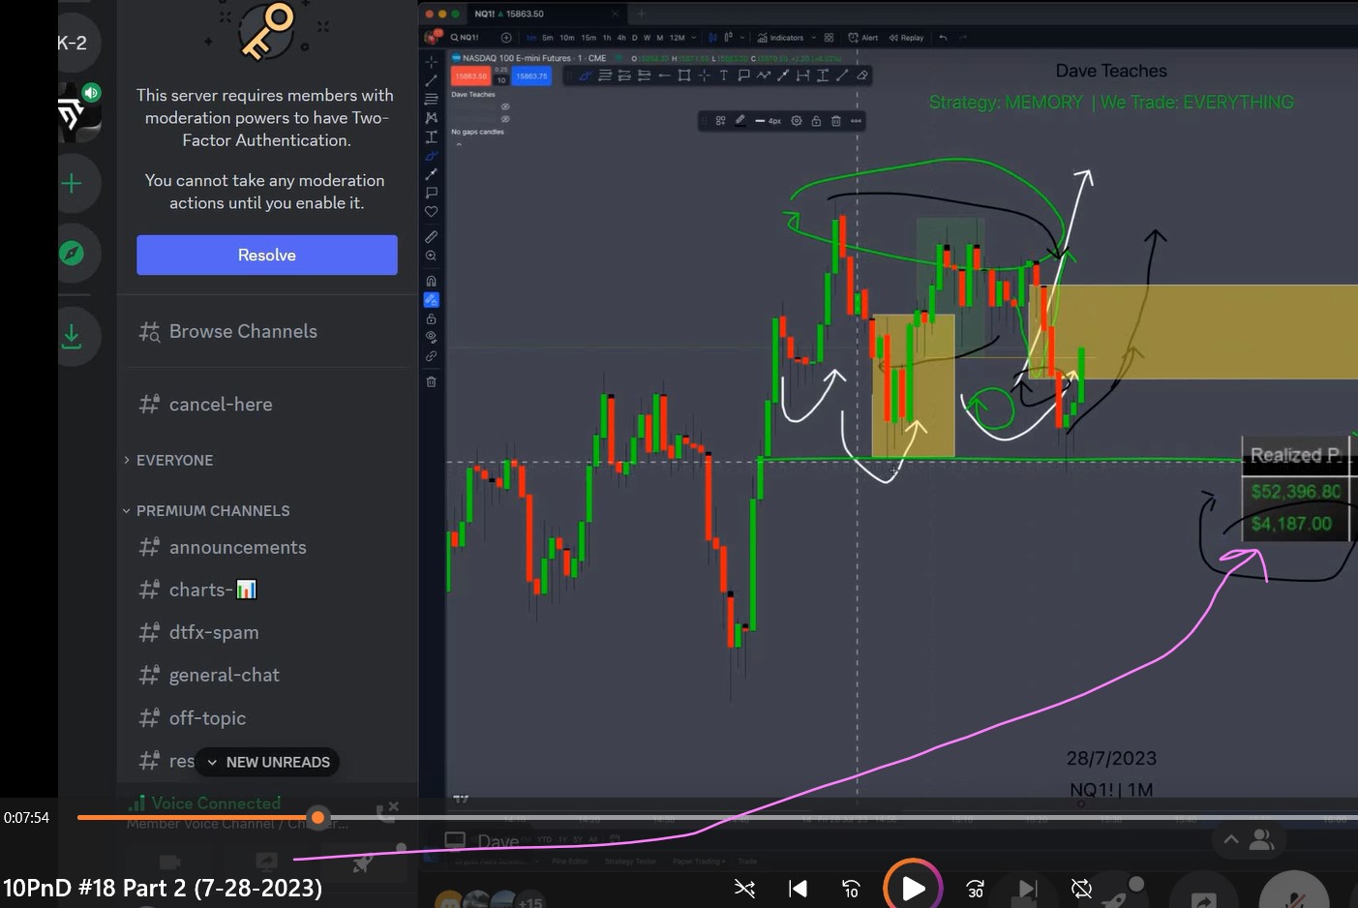Pick horizontal ray in favorites toolbar
Viewport: 1358px width, 908px height.
[664, 76]
